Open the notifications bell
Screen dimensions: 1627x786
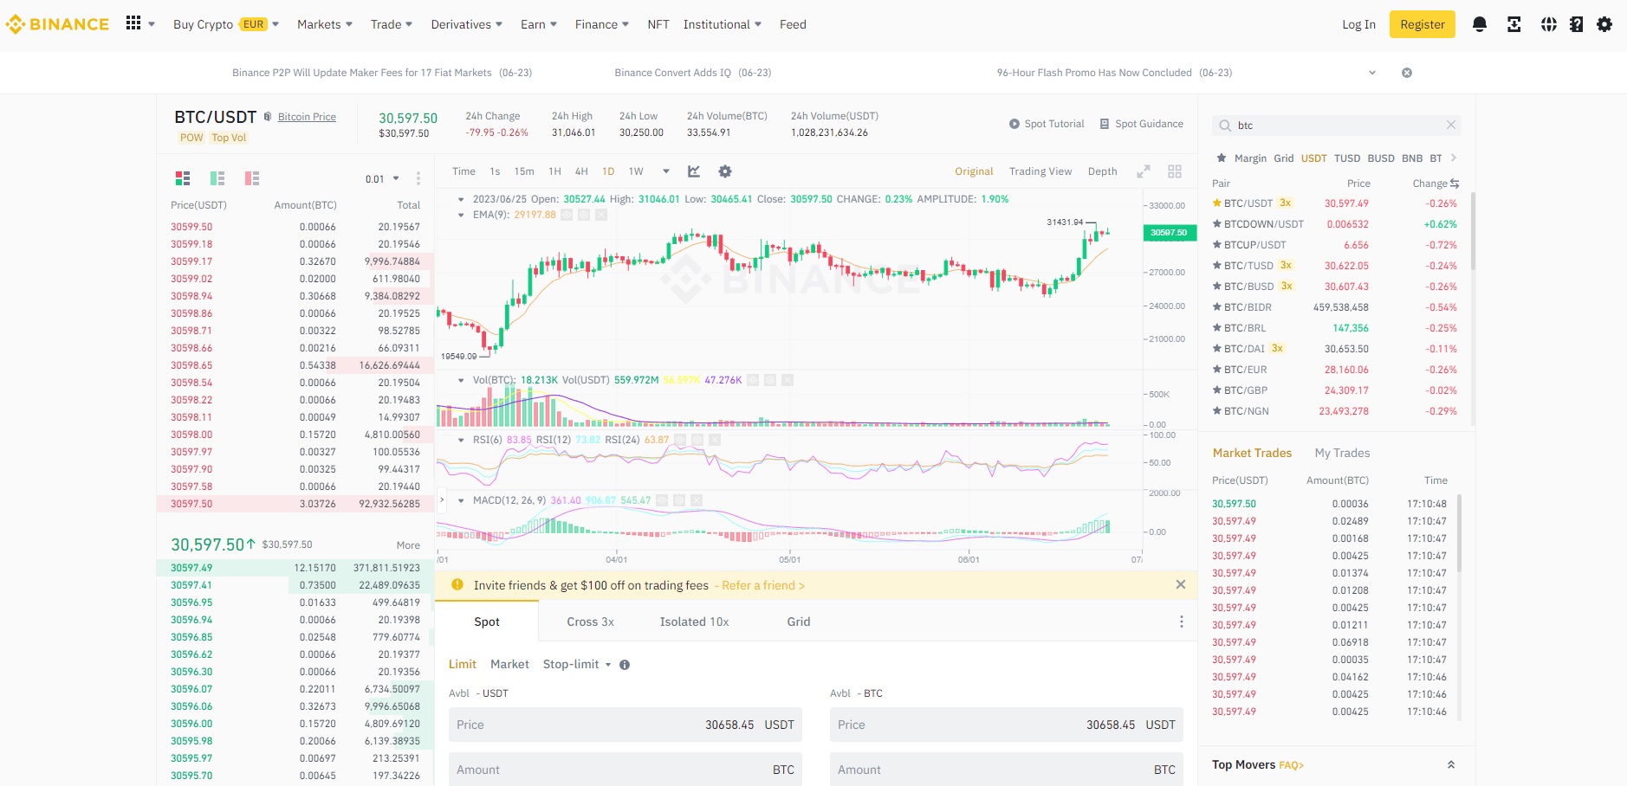[x=1480, y=24]
